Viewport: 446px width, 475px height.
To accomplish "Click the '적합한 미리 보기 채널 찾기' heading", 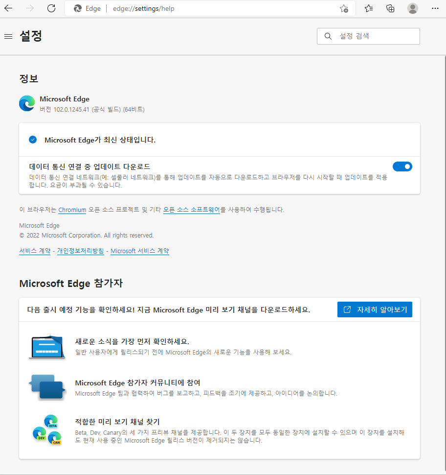I will point(117,422).
